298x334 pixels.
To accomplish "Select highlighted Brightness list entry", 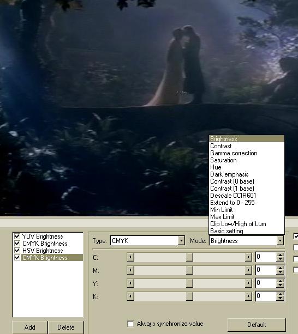I will [x=246, y=139].
